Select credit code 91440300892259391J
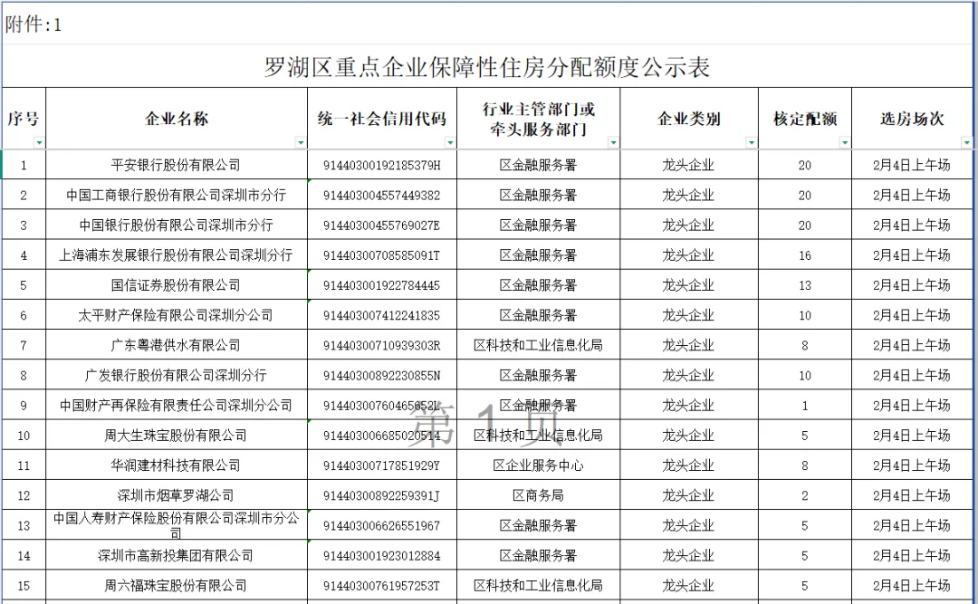Screen dimensions: 978x604 click(x=382, y=495)
